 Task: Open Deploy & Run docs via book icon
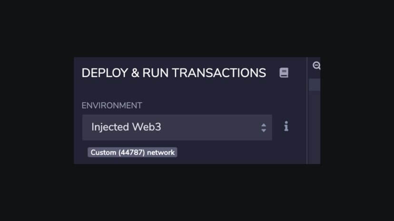tap(284, 73)
